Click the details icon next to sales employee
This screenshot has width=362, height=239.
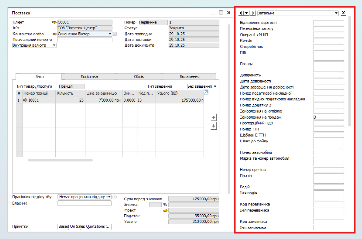point(114,197)
